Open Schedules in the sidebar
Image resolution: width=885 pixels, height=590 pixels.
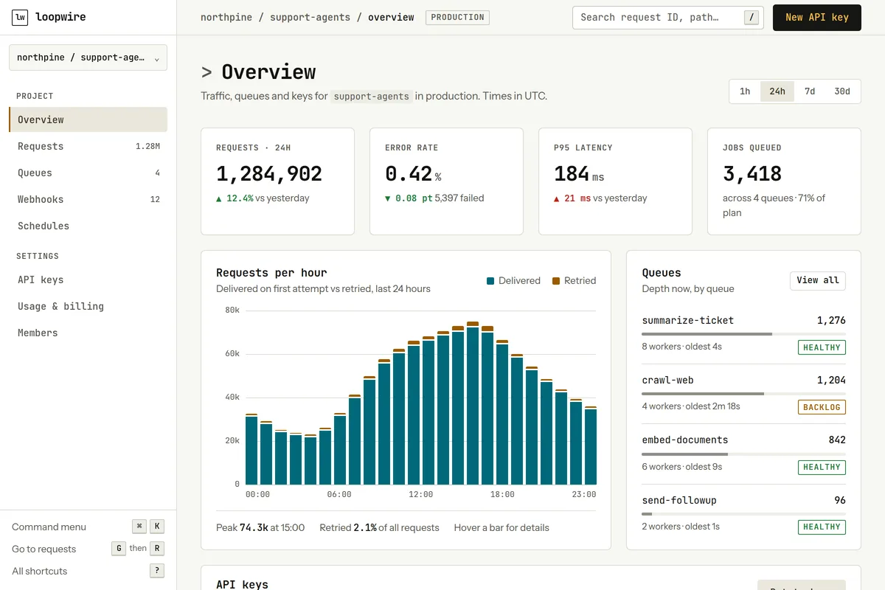88,226
